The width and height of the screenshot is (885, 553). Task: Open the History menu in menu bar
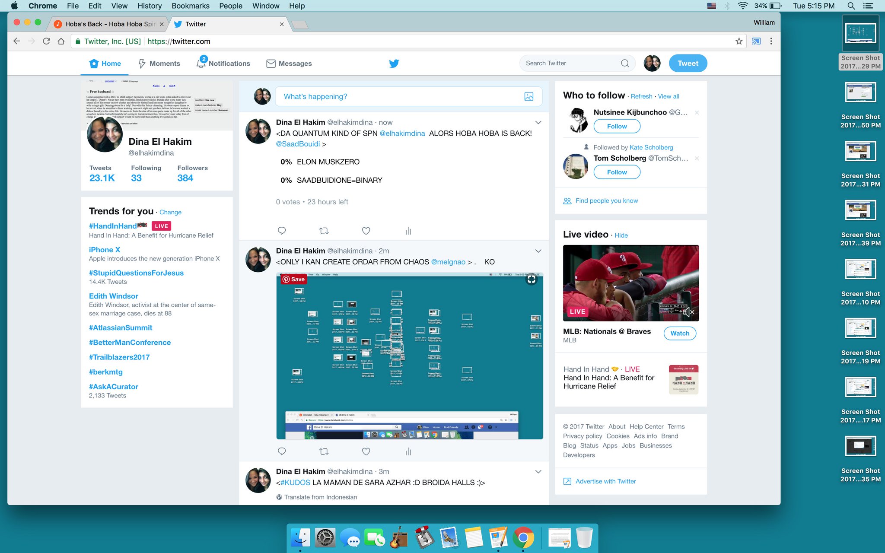(150, 6)
